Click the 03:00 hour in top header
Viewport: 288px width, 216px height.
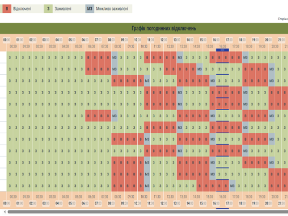(x=45, y=40)
